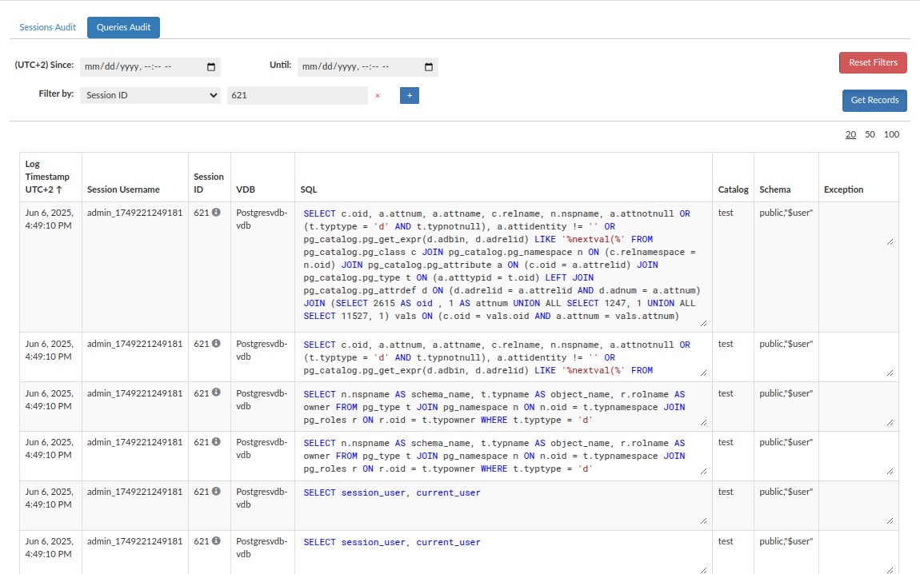
Task: Open session info icon in the second row
Action: coord(217,344)
